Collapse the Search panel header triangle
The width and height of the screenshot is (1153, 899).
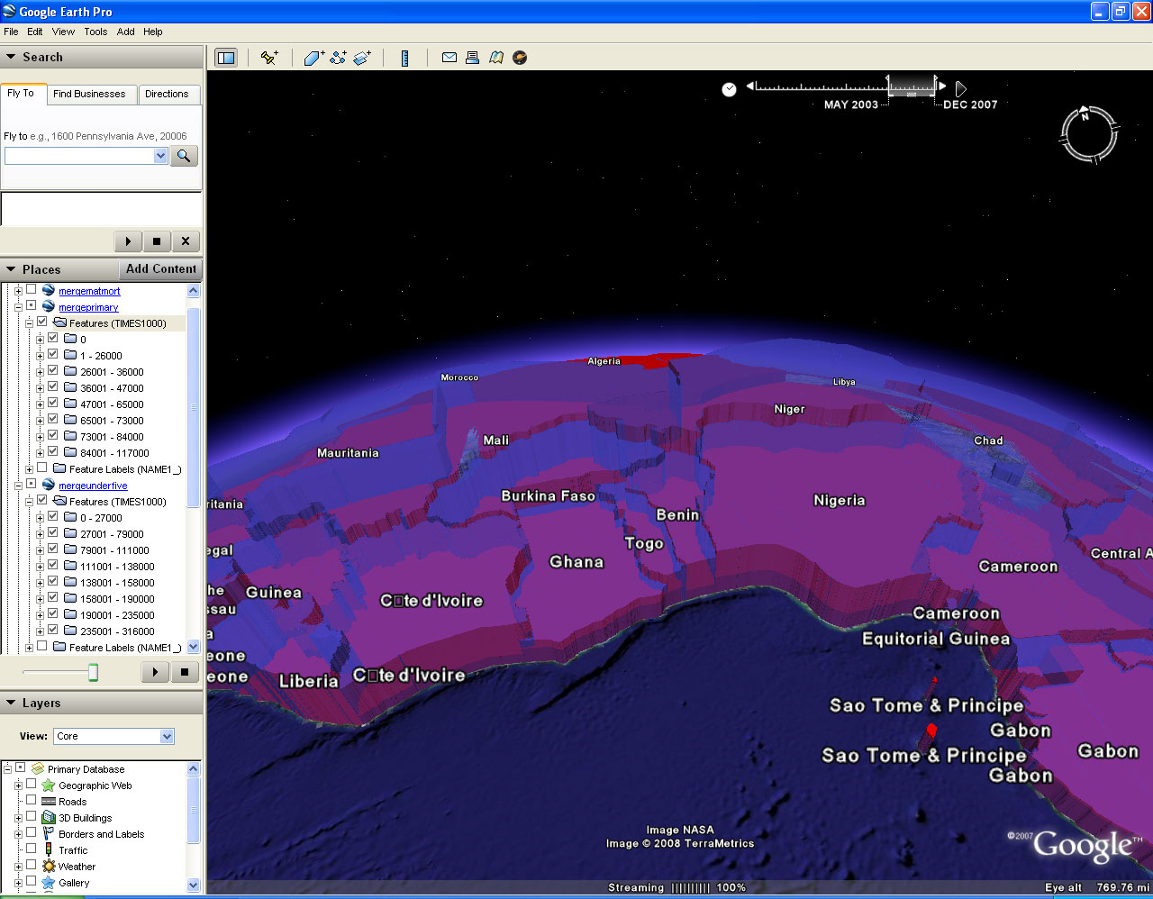(11, 57)
